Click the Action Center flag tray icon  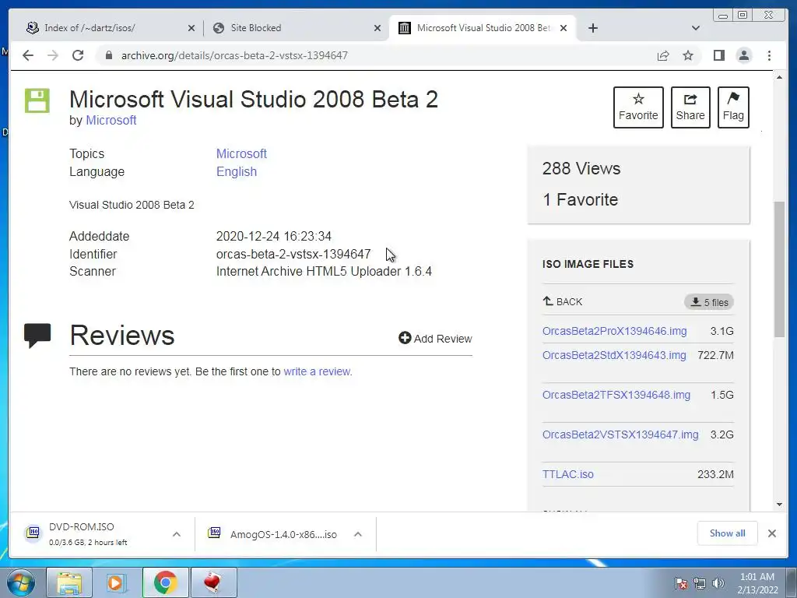pos(681,583)
